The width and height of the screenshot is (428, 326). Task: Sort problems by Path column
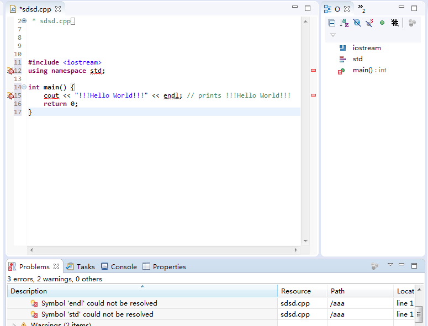pyautogui.click(x=360, y=291)
